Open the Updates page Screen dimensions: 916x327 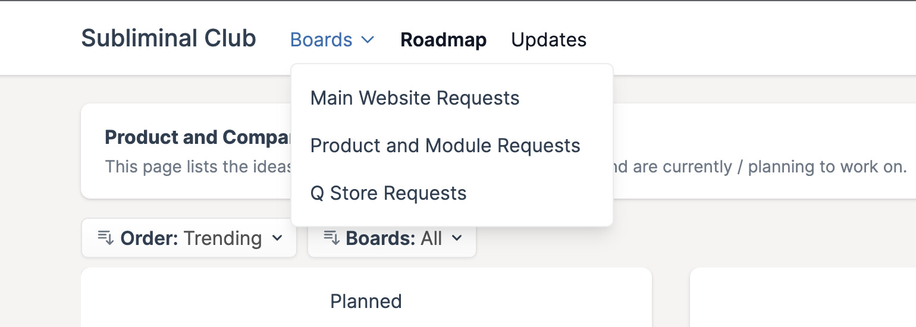coord(549,40)
